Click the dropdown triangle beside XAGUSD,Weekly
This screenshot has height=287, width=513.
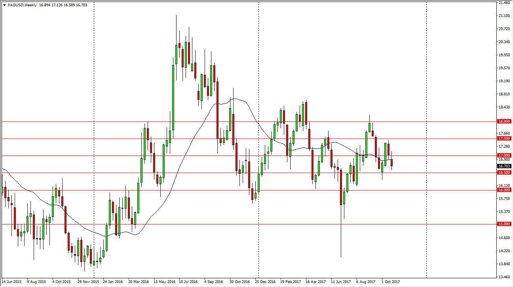4,6
